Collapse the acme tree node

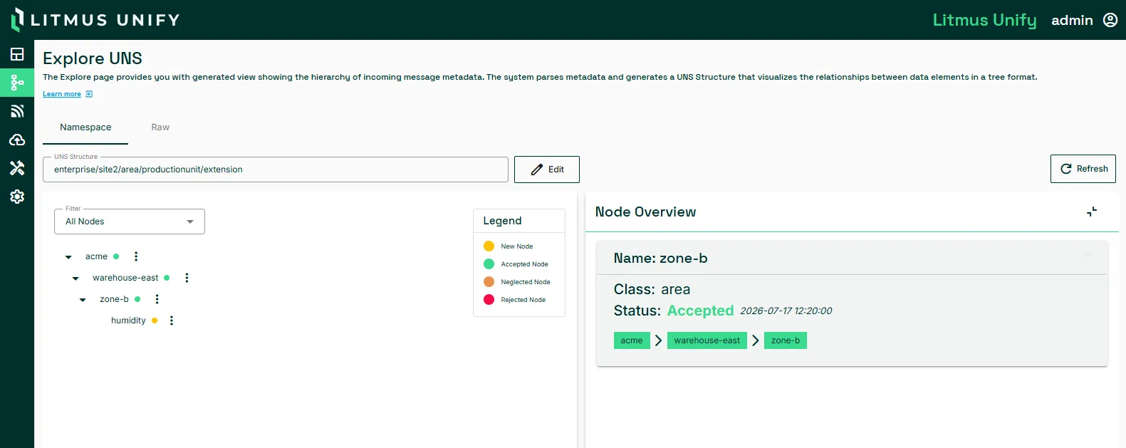[x=68, y=257]
